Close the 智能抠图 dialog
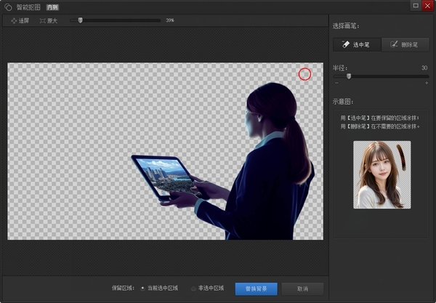The width and height of the screenshot is (436, 303). 428,6
